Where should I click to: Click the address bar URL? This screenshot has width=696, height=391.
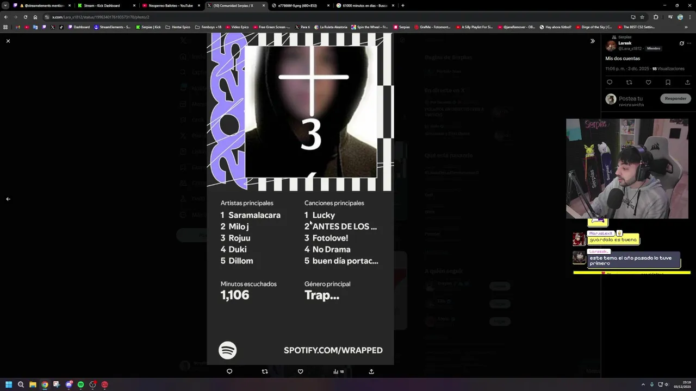pyautogui.click(x=101, y=17)
